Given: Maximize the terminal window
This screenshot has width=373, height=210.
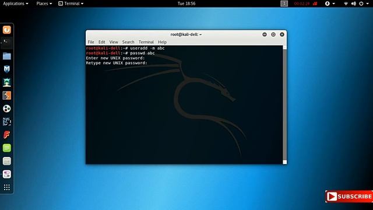Looking at the screenshot, I should [x=273, y=34].
